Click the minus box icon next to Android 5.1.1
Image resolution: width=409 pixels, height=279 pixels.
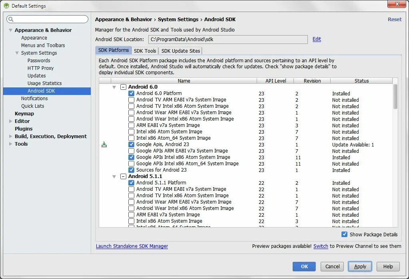(x=123, y=176)
